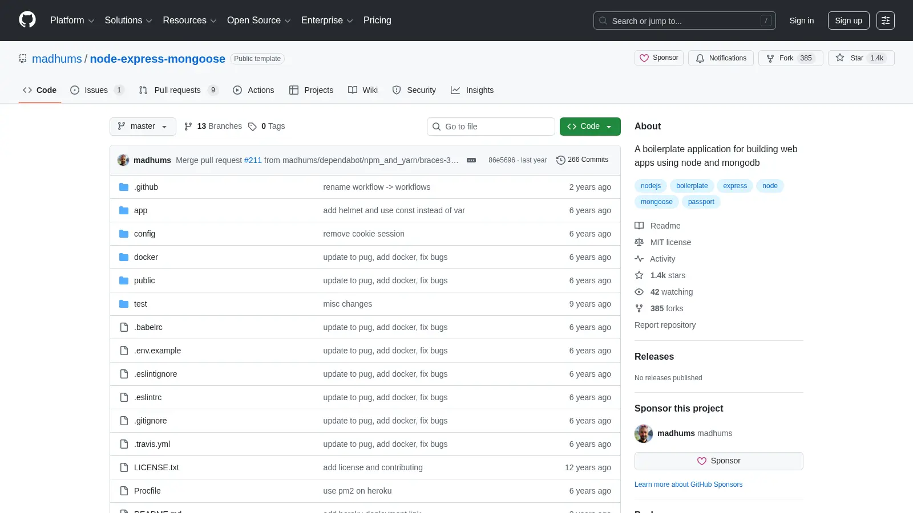Click the star icon beside 1.4k stars
The width and height of the screenshot is (913, 513).
click(639, 275)
